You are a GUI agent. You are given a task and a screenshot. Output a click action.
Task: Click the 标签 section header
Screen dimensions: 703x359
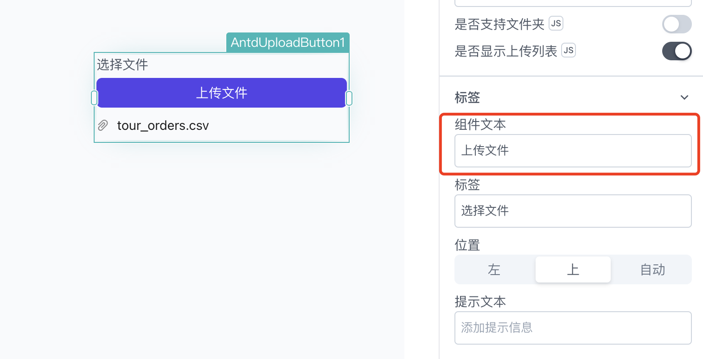click(467, 97)
